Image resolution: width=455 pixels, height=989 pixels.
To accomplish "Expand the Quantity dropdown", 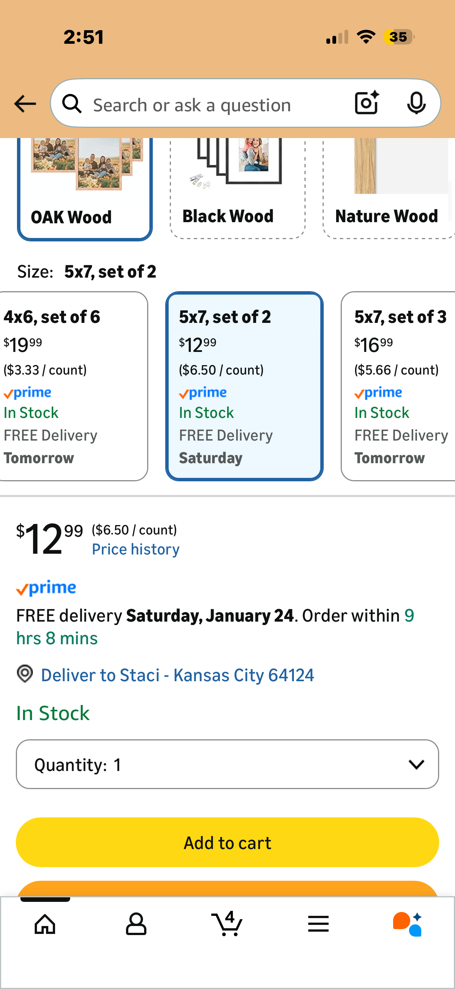I will tap(227, 765).
